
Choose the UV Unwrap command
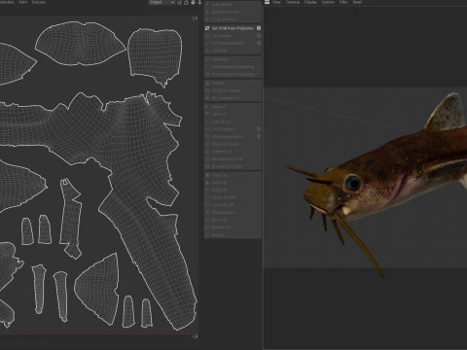[222, 36]
